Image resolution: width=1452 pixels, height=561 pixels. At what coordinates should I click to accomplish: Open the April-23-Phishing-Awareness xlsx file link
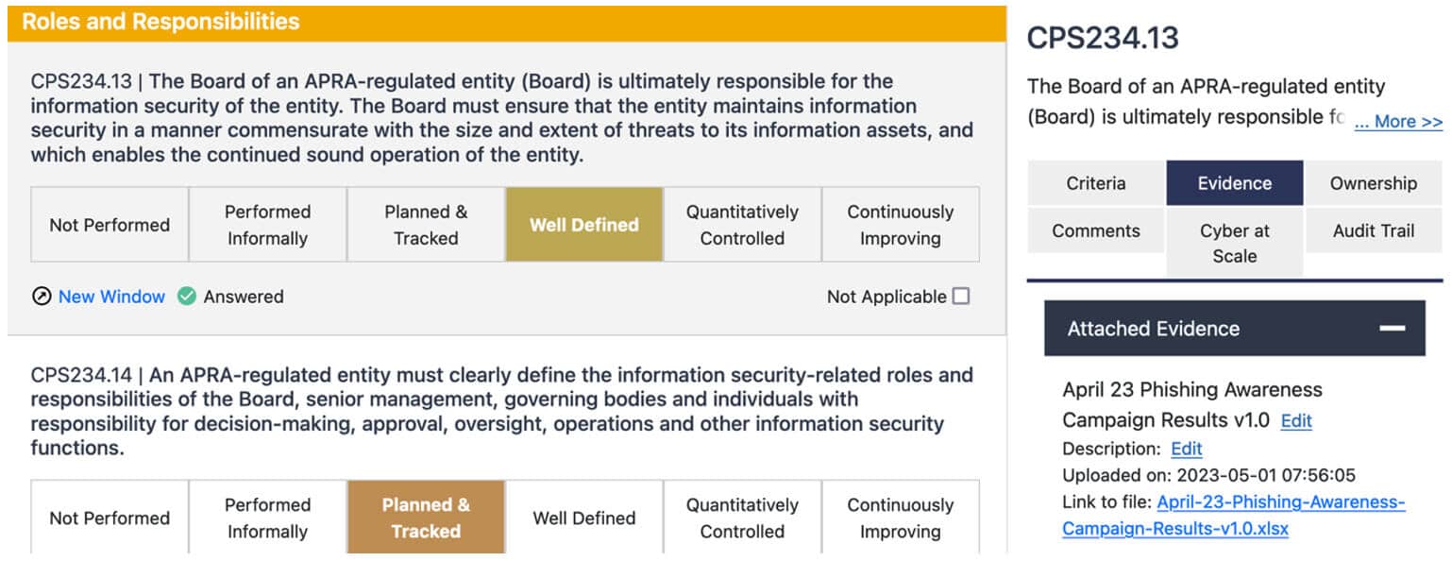[1234, 516]
